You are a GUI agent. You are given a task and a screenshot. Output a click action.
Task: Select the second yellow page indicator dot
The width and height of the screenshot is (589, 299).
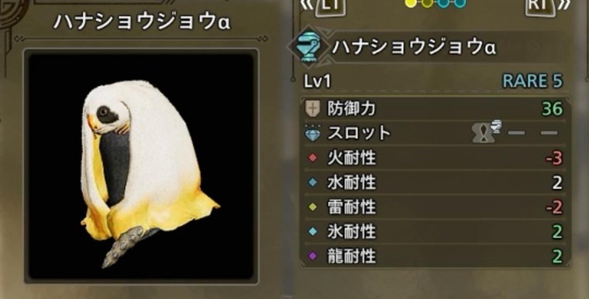(427, 3)
